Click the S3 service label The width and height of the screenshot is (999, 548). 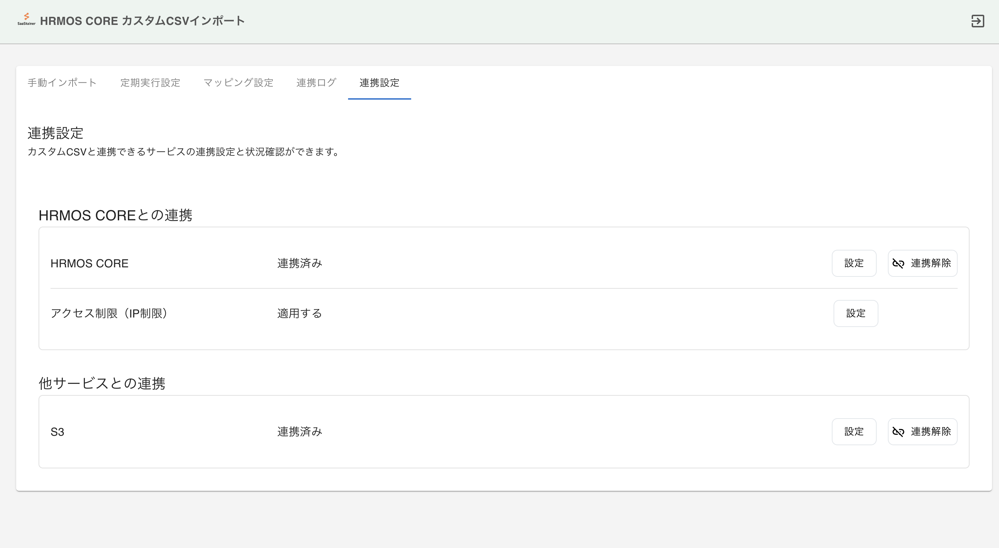pos(57,432)
